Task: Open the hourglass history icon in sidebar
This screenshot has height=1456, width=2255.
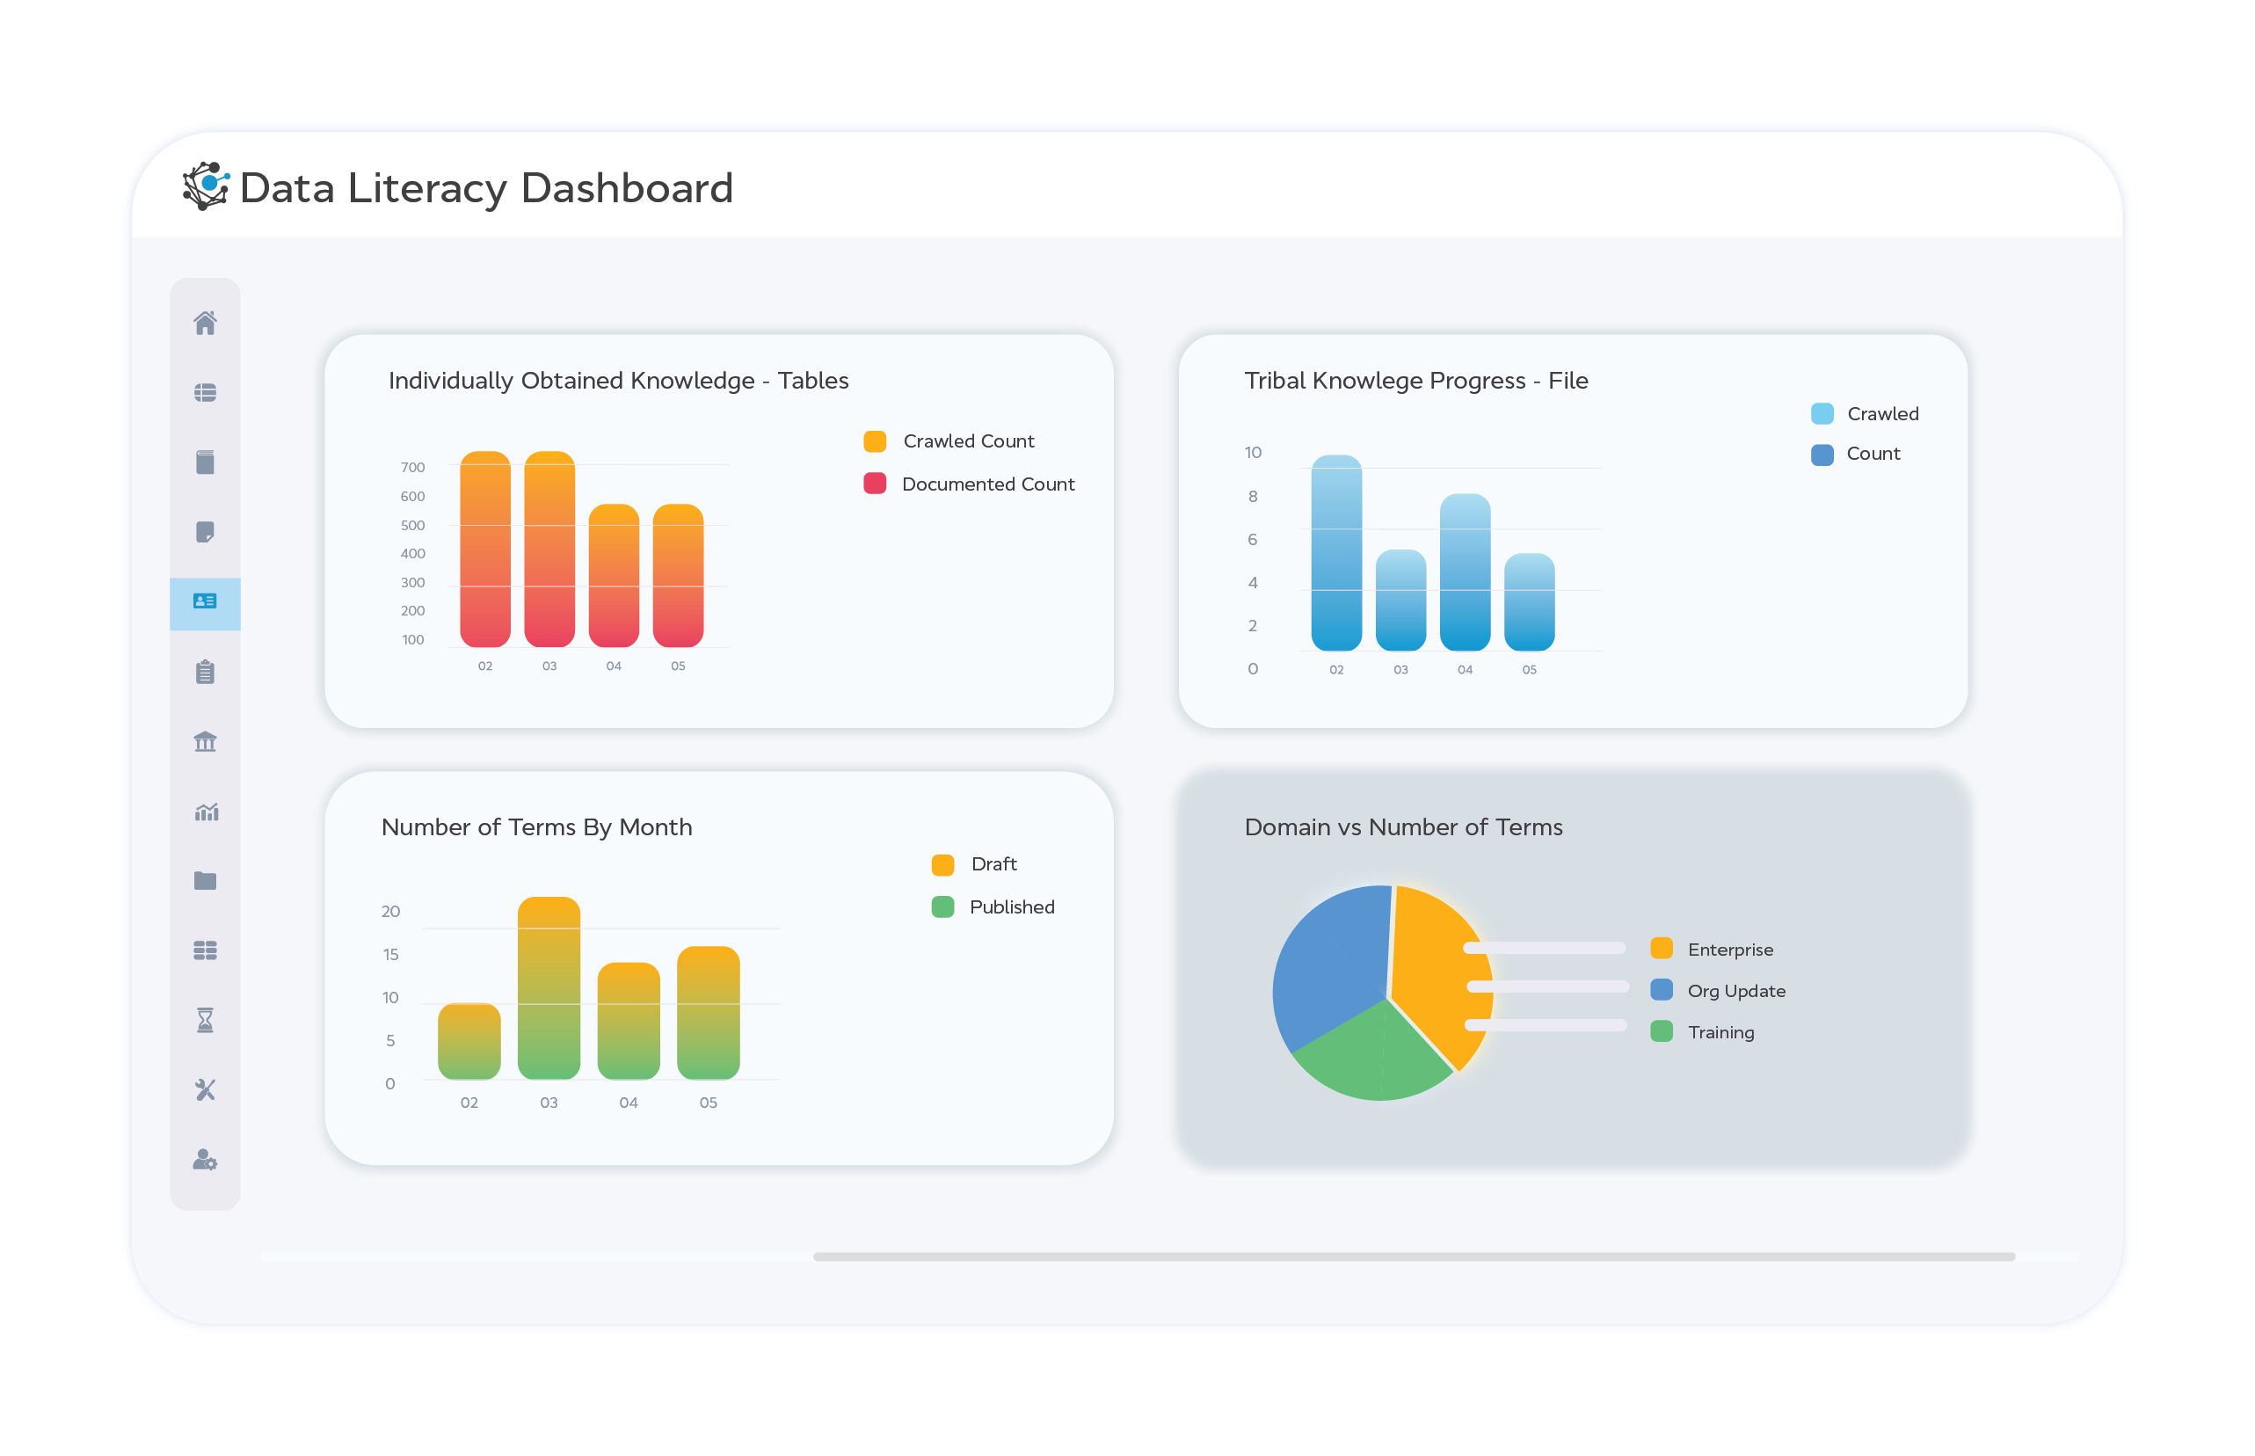Action: [206, 1020]
